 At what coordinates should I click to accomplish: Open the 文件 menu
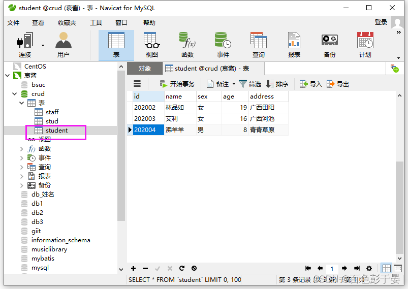(x=13, y=23)
